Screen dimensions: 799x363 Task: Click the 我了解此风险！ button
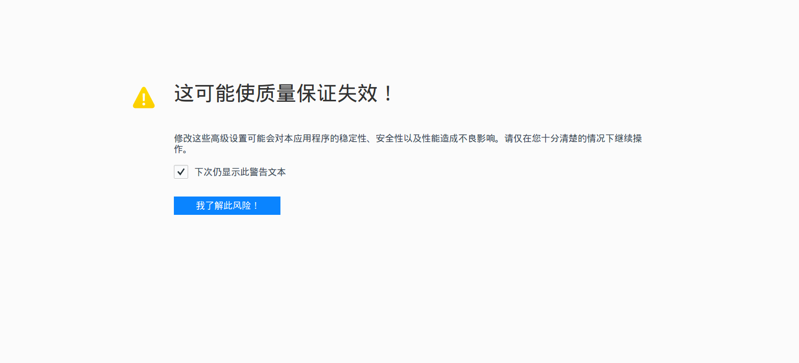pos(227,206)
